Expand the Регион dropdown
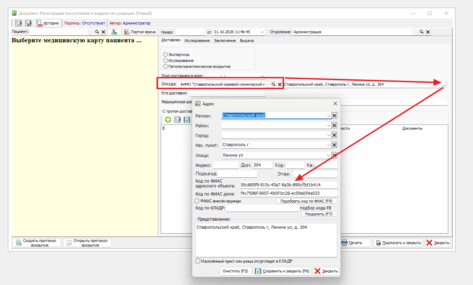Screen dimensions: 473x285 (x=329, y=116)
